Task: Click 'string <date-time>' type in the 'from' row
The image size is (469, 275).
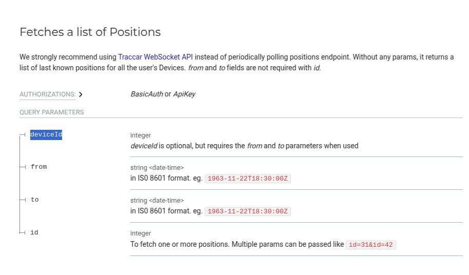Action: click(157, 167)
